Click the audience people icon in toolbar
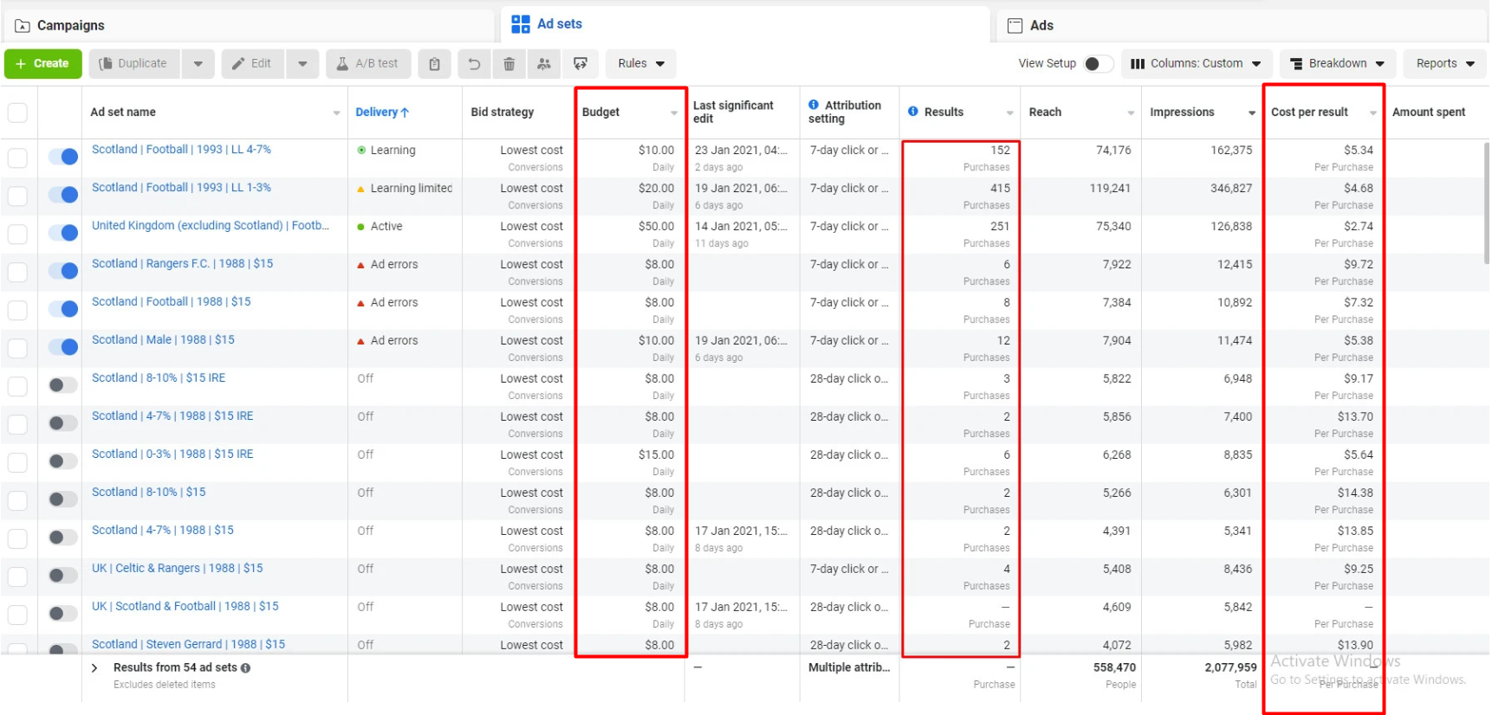Image resolution: width=1492 pixels, height=715 pixels. (x=544, y=64)
